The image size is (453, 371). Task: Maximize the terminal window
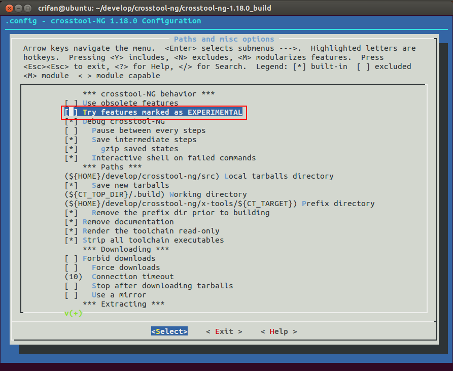click(x=28, y=8)
